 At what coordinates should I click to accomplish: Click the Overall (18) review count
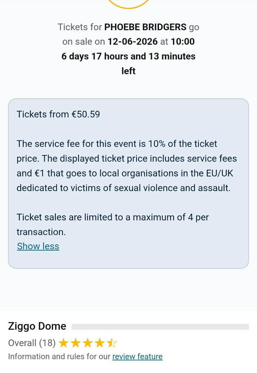(x=32, y=343)
